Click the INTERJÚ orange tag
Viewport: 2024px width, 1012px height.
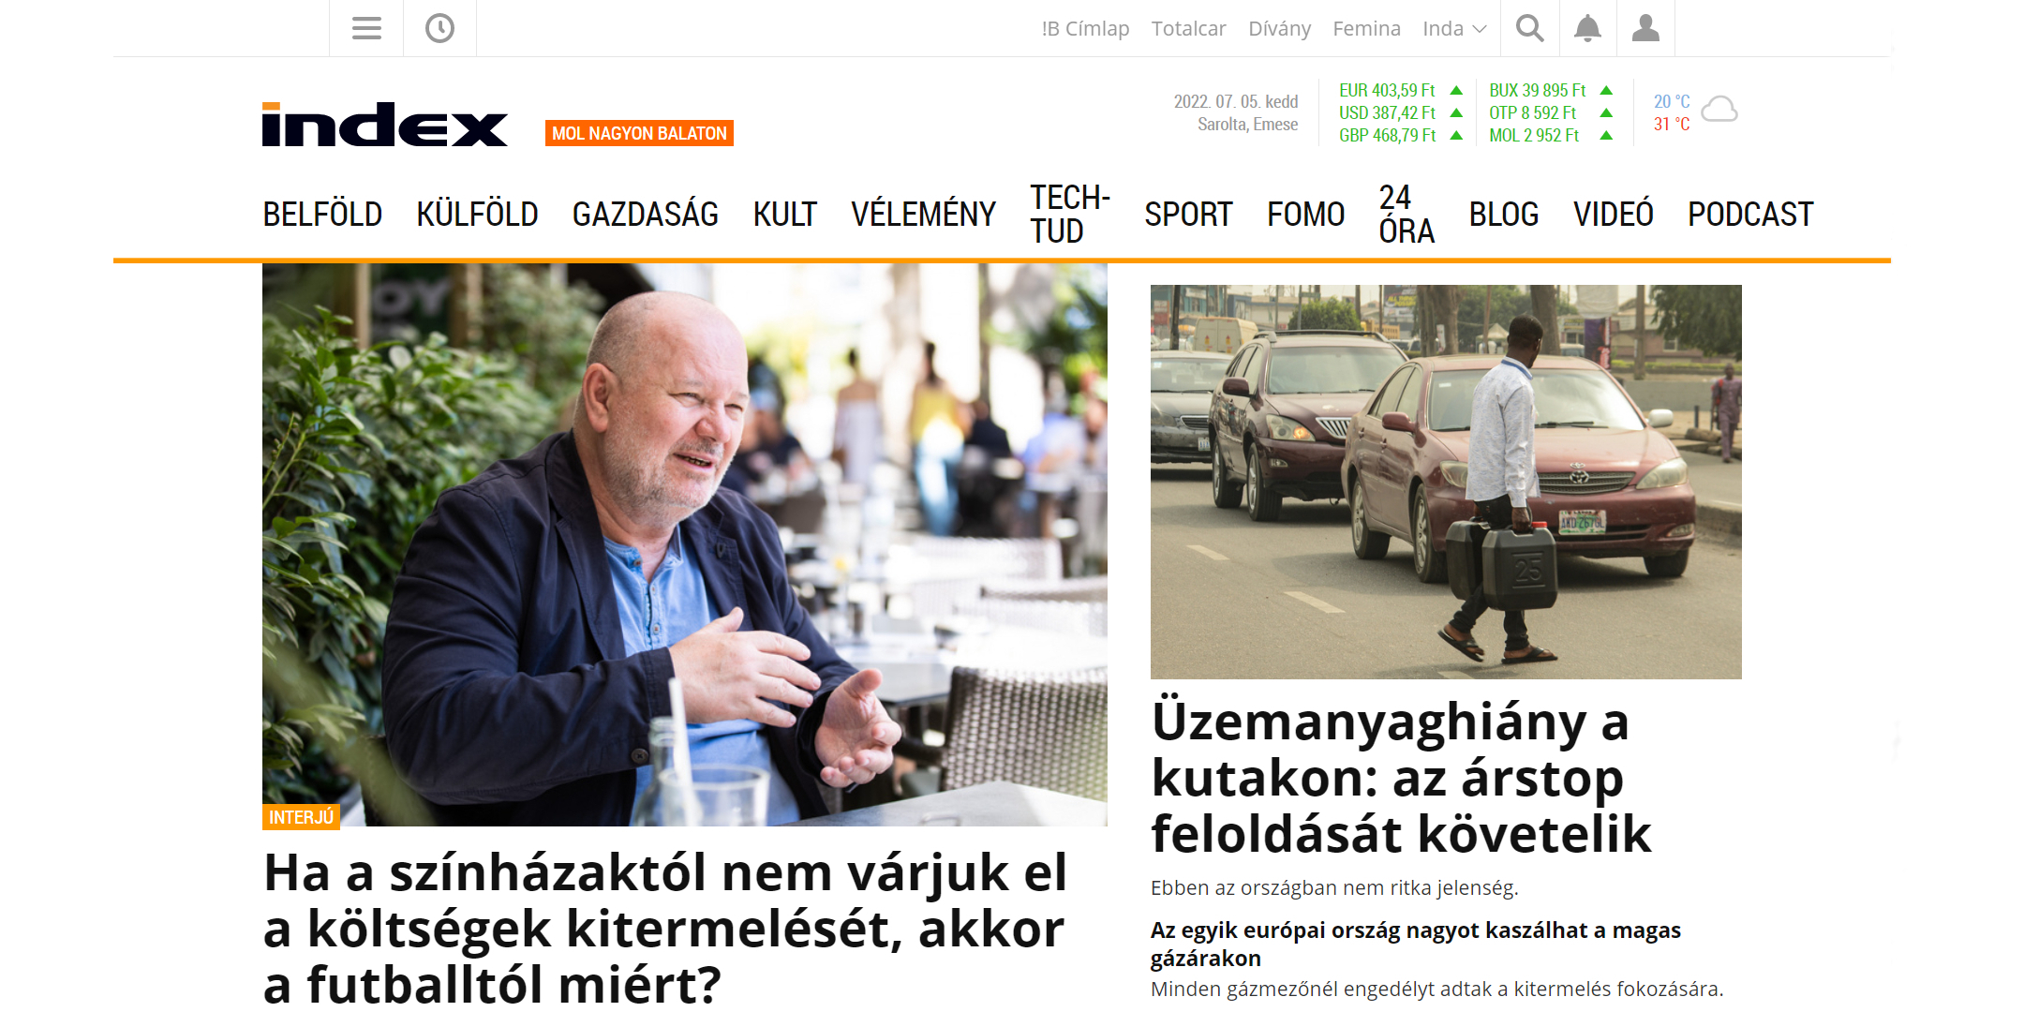301,817
